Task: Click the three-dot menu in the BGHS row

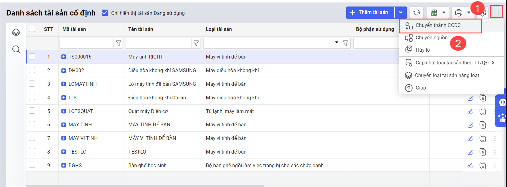Action: pyautogui.click(x=495, y=166)
